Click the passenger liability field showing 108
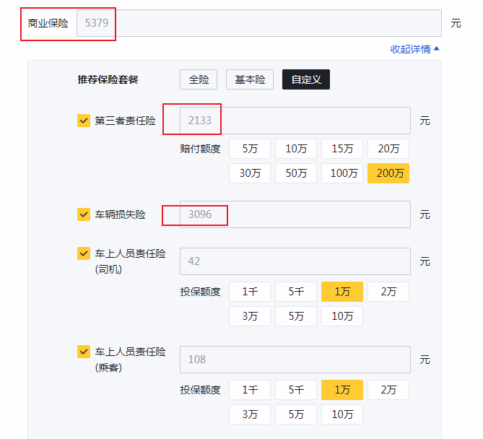Screen dimensions: 483x439 tap(295, 359)
